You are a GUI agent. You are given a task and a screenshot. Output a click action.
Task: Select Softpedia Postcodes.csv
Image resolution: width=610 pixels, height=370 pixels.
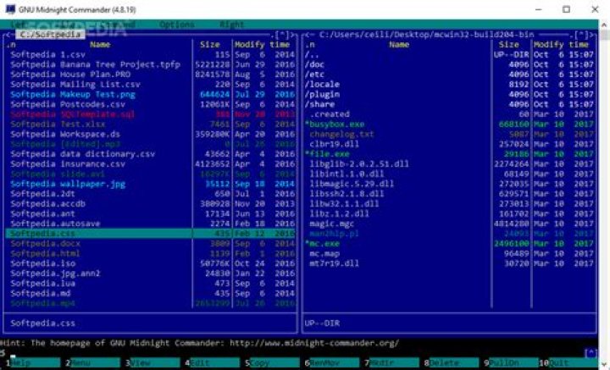click(x=150, y=104)
